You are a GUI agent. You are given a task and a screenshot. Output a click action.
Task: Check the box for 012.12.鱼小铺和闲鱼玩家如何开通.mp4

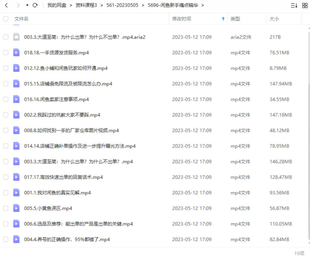coord(6,68)
